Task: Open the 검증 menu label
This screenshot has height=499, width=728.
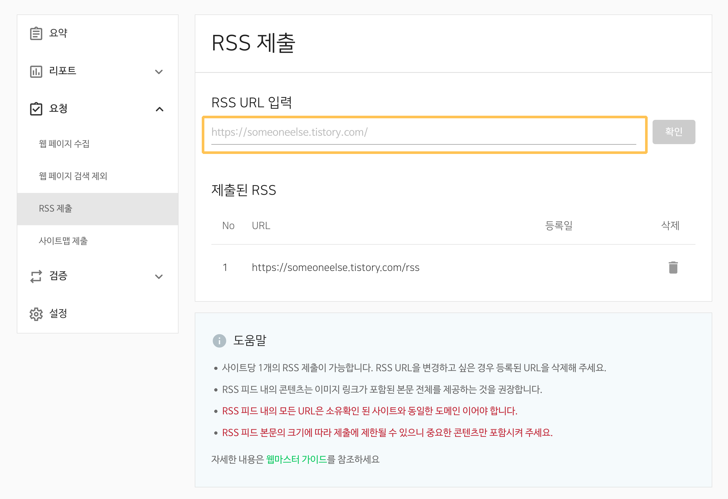Action: coord(58,276)
